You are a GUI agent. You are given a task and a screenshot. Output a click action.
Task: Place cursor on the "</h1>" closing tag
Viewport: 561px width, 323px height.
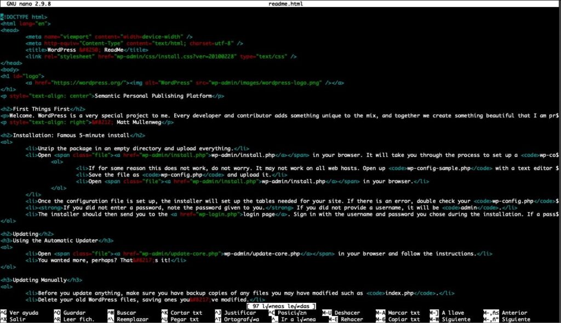pos(8,89)
